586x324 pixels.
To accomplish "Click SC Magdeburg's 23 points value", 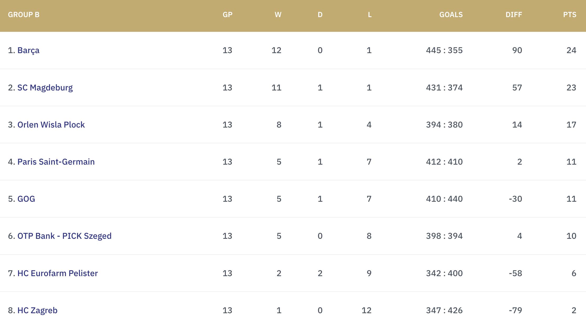I will point(571,88).
